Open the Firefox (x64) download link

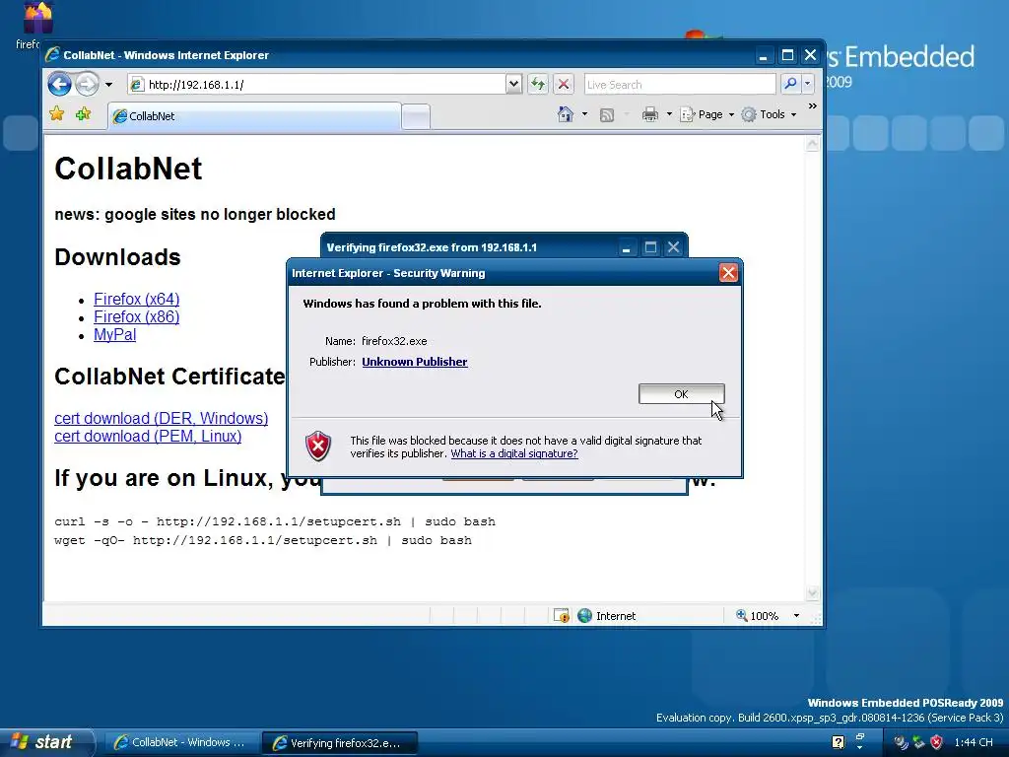pos(136,300)
